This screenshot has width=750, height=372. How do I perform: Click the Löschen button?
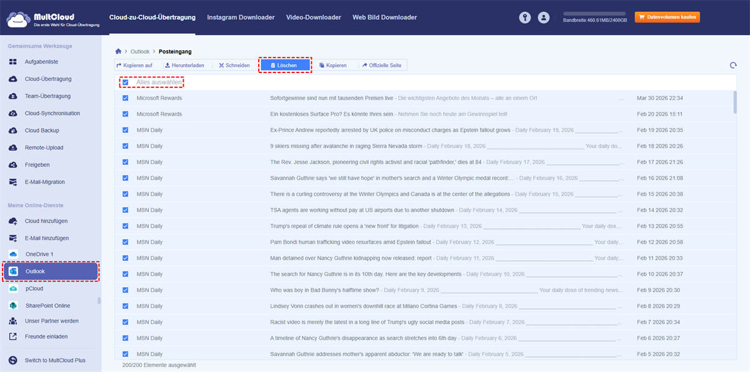click(284, 65)
